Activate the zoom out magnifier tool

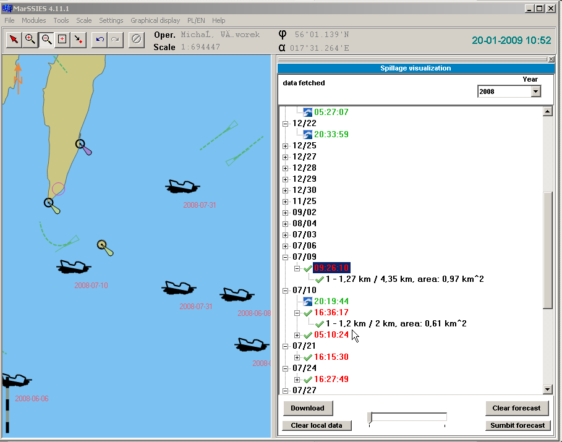(46, 40)
